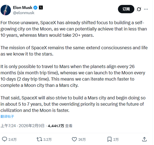
Task: Click the 翻译帖子 translate link
Action: click(7, 116)
